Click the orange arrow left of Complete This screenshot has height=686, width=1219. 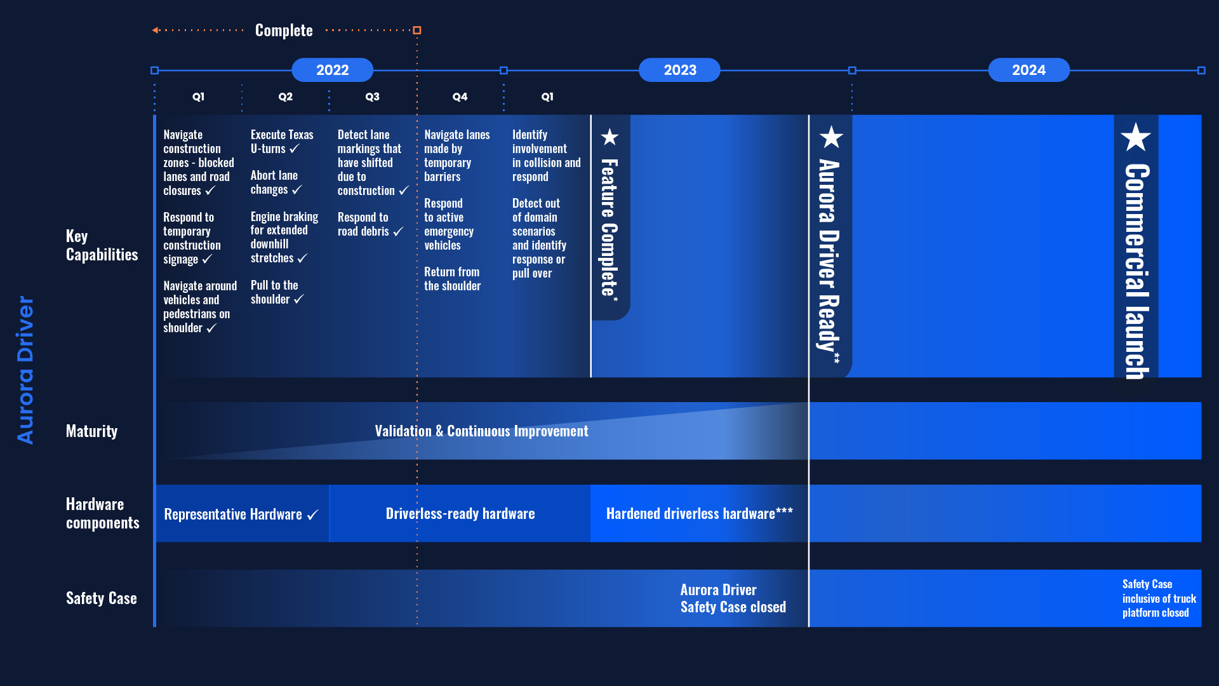pos(156,30)
